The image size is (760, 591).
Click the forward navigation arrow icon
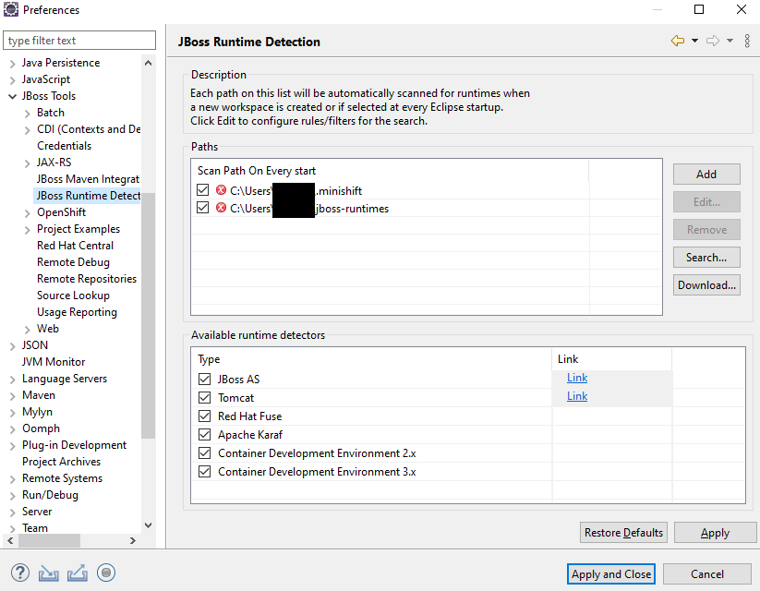click(713, 41)
